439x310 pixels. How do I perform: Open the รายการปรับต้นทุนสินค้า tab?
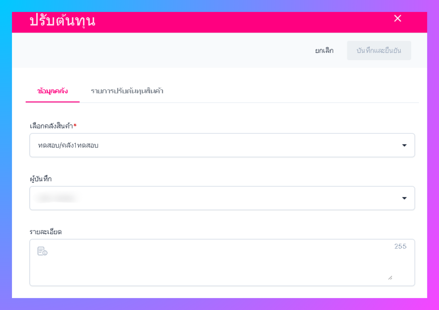click(x=127, y=91)
